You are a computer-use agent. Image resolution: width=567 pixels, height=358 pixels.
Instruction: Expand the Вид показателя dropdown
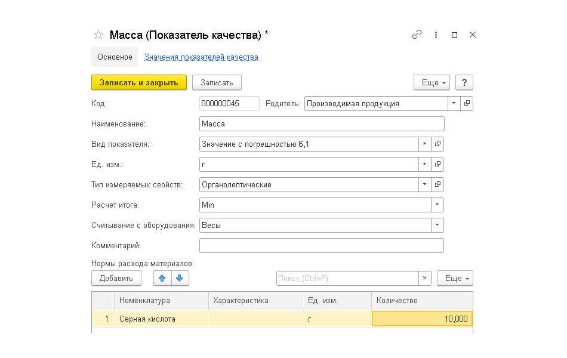tap(424, 144)
